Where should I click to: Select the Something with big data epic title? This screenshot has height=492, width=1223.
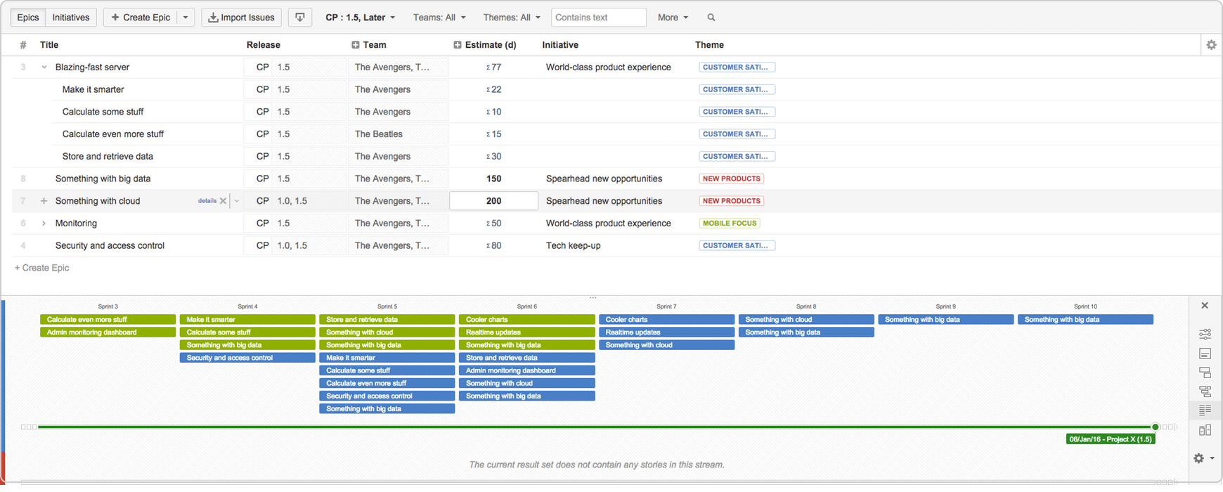103,179
